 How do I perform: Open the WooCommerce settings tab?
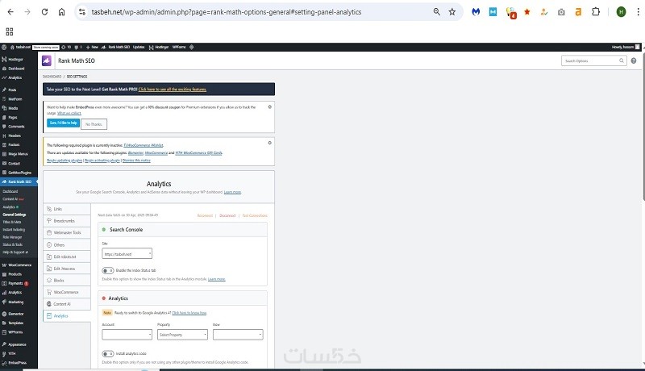coord(67,292)
